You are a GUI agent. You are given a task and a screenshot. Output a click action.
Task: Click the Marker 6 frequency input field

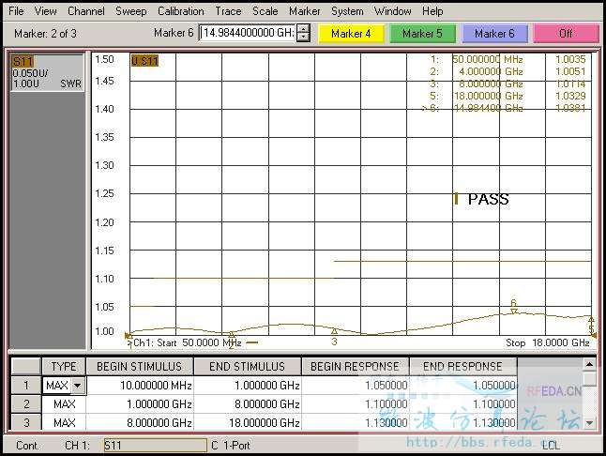tap(248, 33)
